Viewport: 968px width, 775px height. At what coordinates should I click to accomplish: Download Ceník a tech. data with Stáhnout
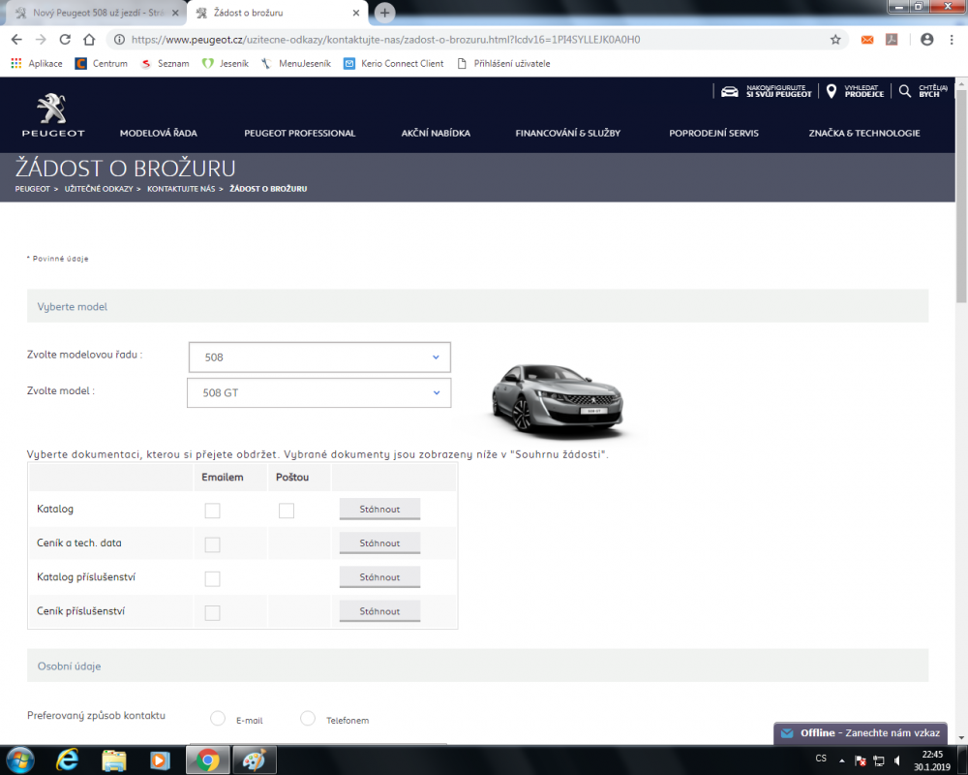click(x=379, y=542)
